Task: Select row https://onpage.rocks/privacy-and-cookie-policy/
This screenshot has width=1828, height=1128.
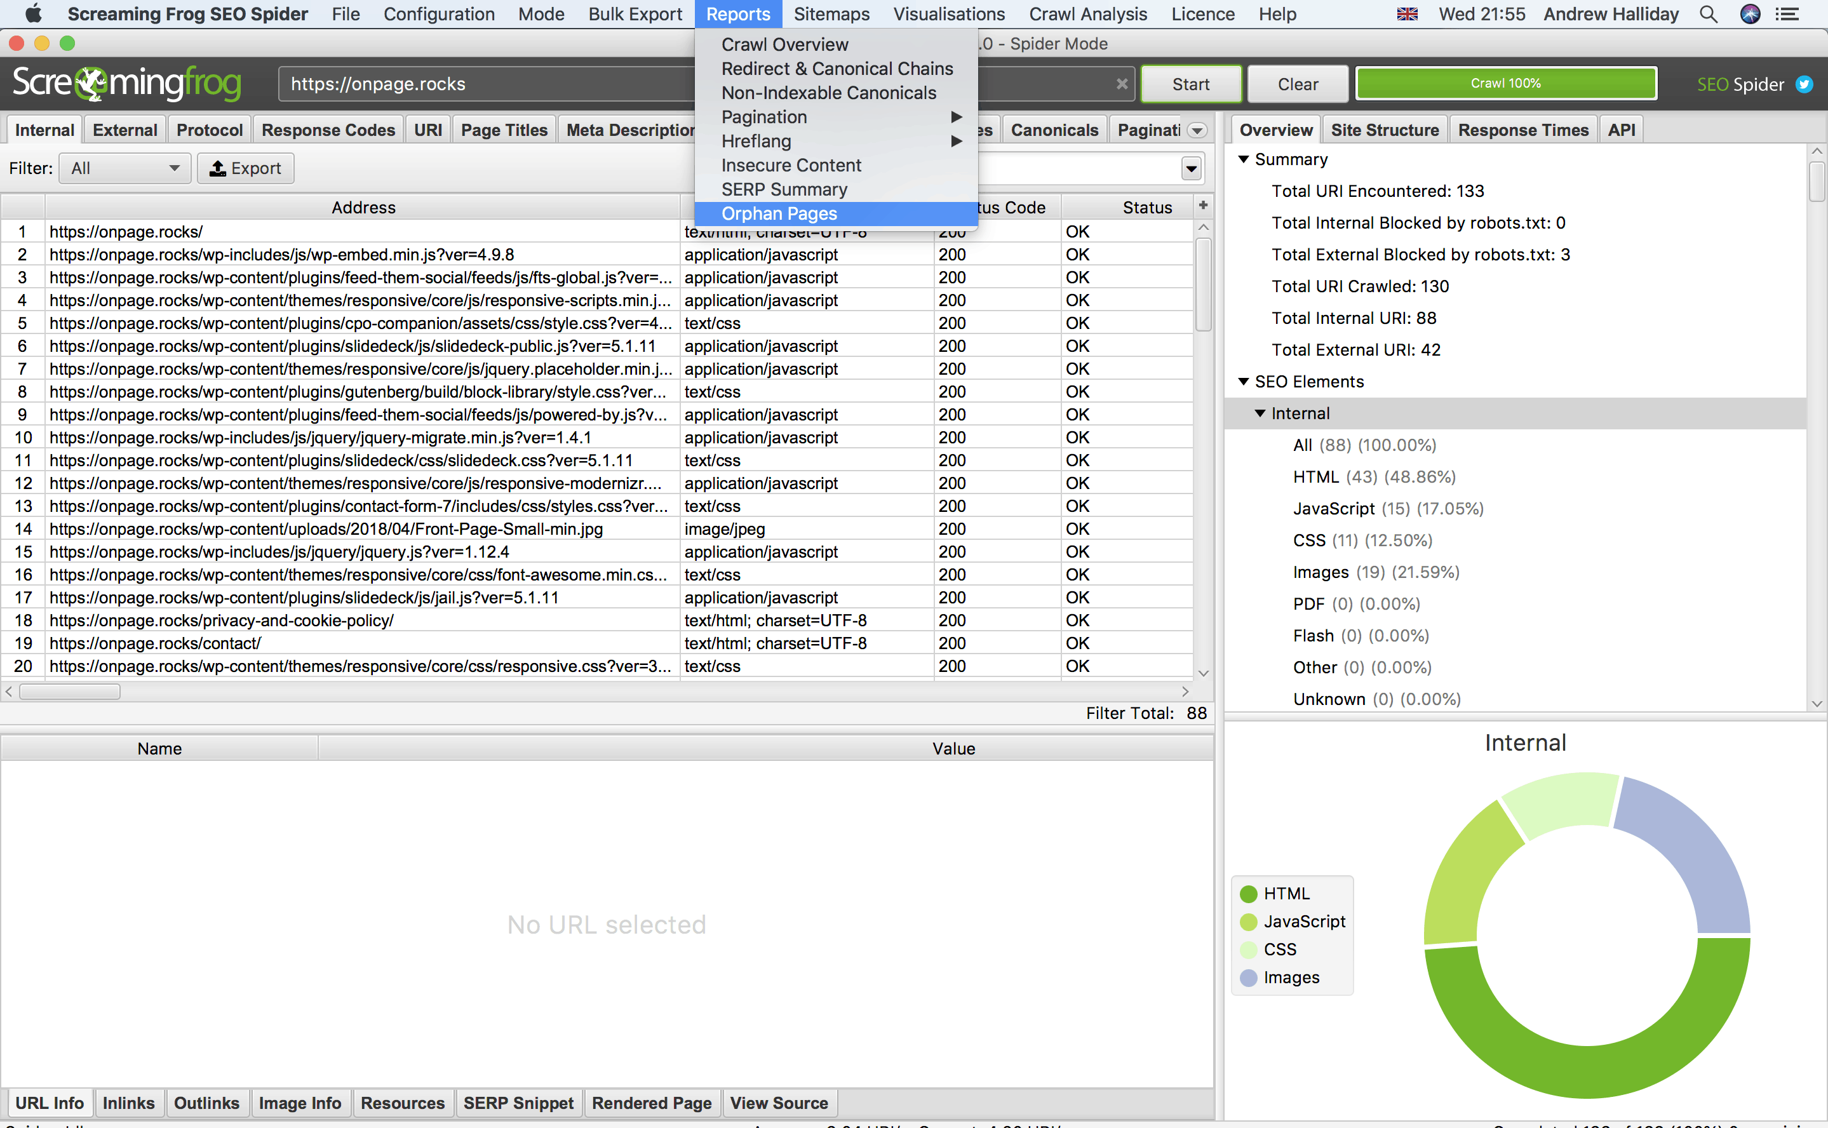Action: (x=597, y=620)
